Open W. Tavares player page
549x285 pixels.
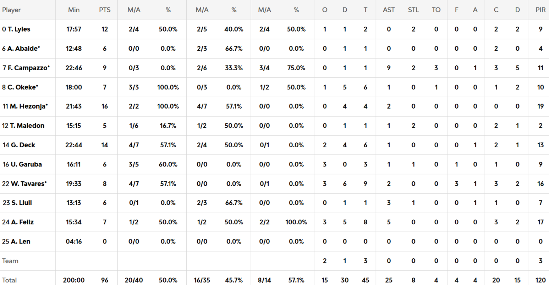pos(28,183)
